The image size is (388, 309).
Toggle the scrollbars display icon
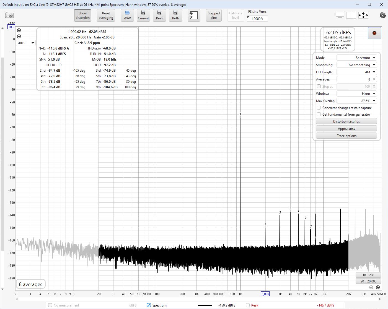tap(339, 15)
